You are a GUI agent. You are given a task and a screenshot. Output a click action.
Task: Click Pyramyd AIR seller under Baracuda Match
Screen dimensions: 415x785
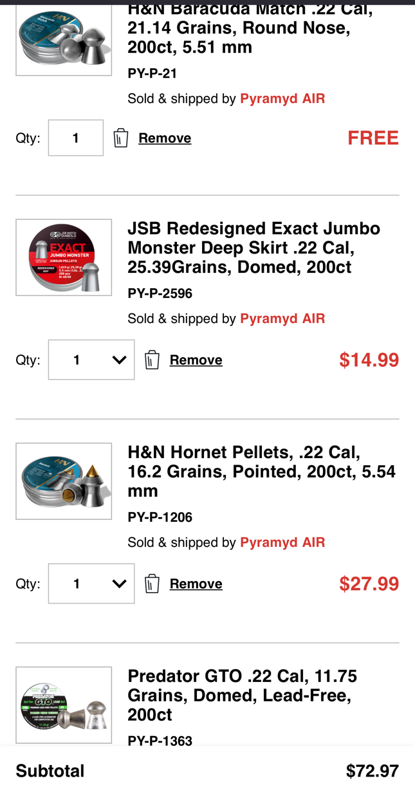point(282,98)
